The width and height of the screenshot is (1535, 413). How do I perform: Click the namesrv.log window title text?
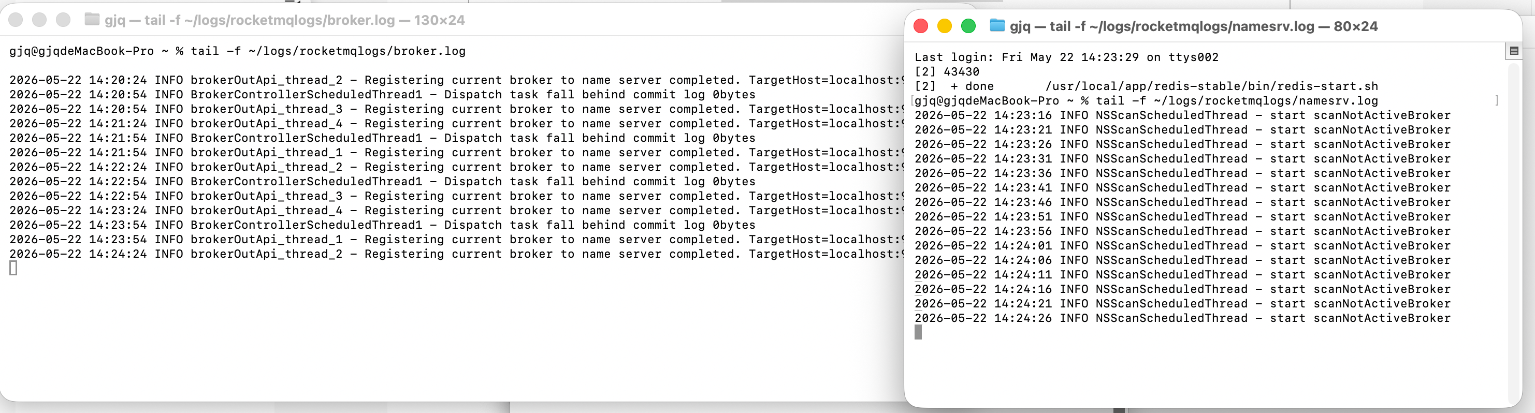tap(1194, 26)
